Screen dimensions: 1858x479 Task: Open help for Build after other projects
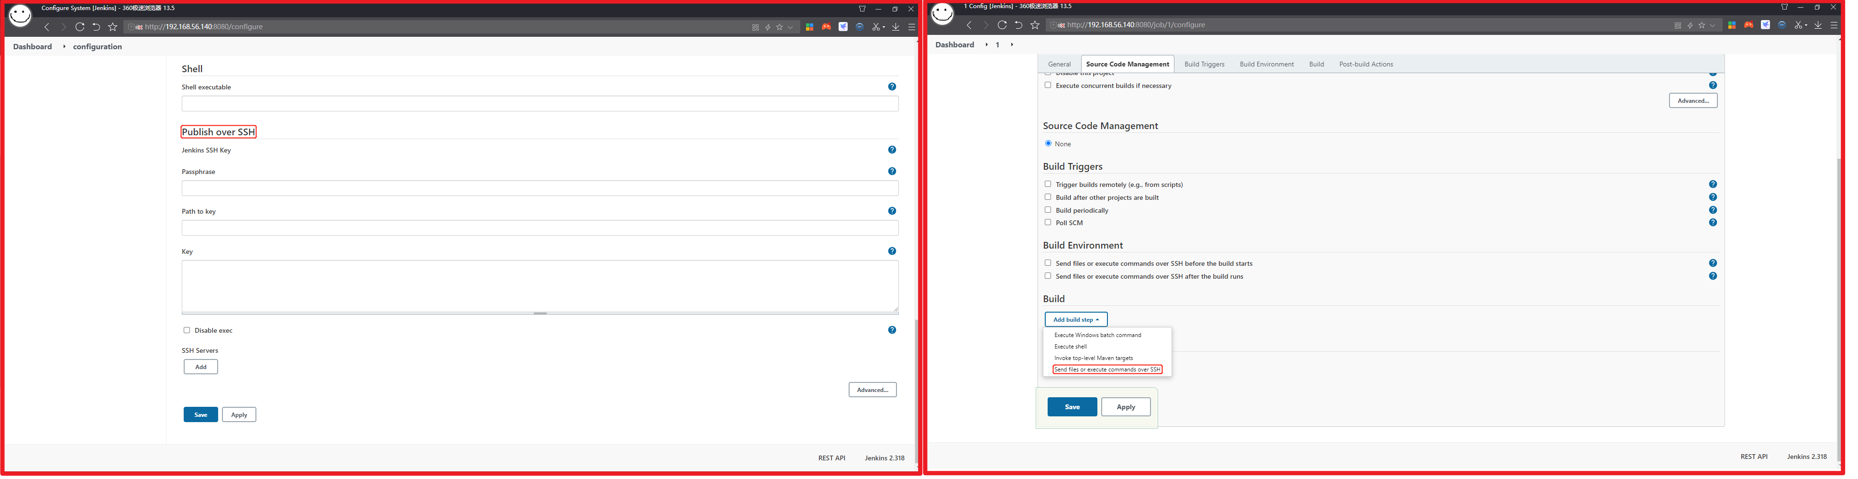[1712, 197]
